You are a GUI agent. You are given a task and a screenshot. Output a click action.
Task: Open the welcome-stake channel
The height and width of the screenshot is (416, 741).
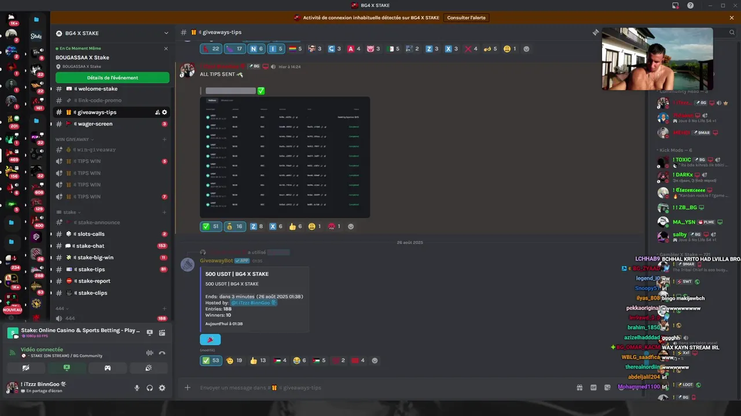pyautogui.click(x=112, y=89)
